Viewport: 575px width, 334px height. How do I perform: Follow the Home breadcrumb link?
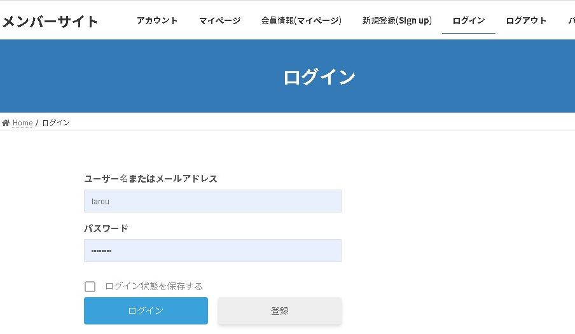(x=22, y=123)
